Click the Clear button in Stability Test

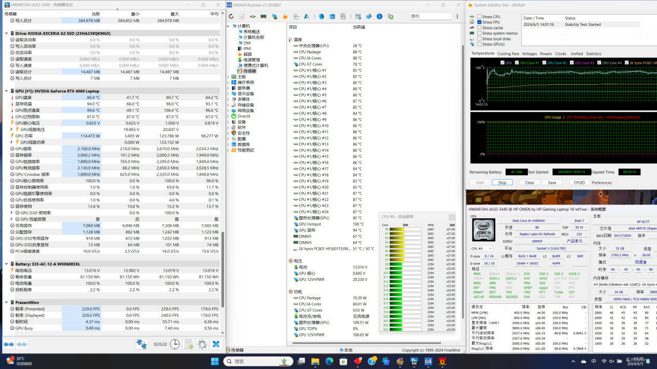click(529, 183)
